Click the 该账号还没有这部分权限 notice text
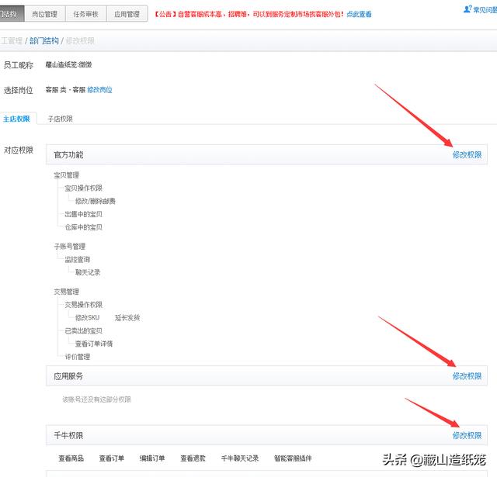Image resolution: width=497 pixels, height=477 pixels. point(96,399)
